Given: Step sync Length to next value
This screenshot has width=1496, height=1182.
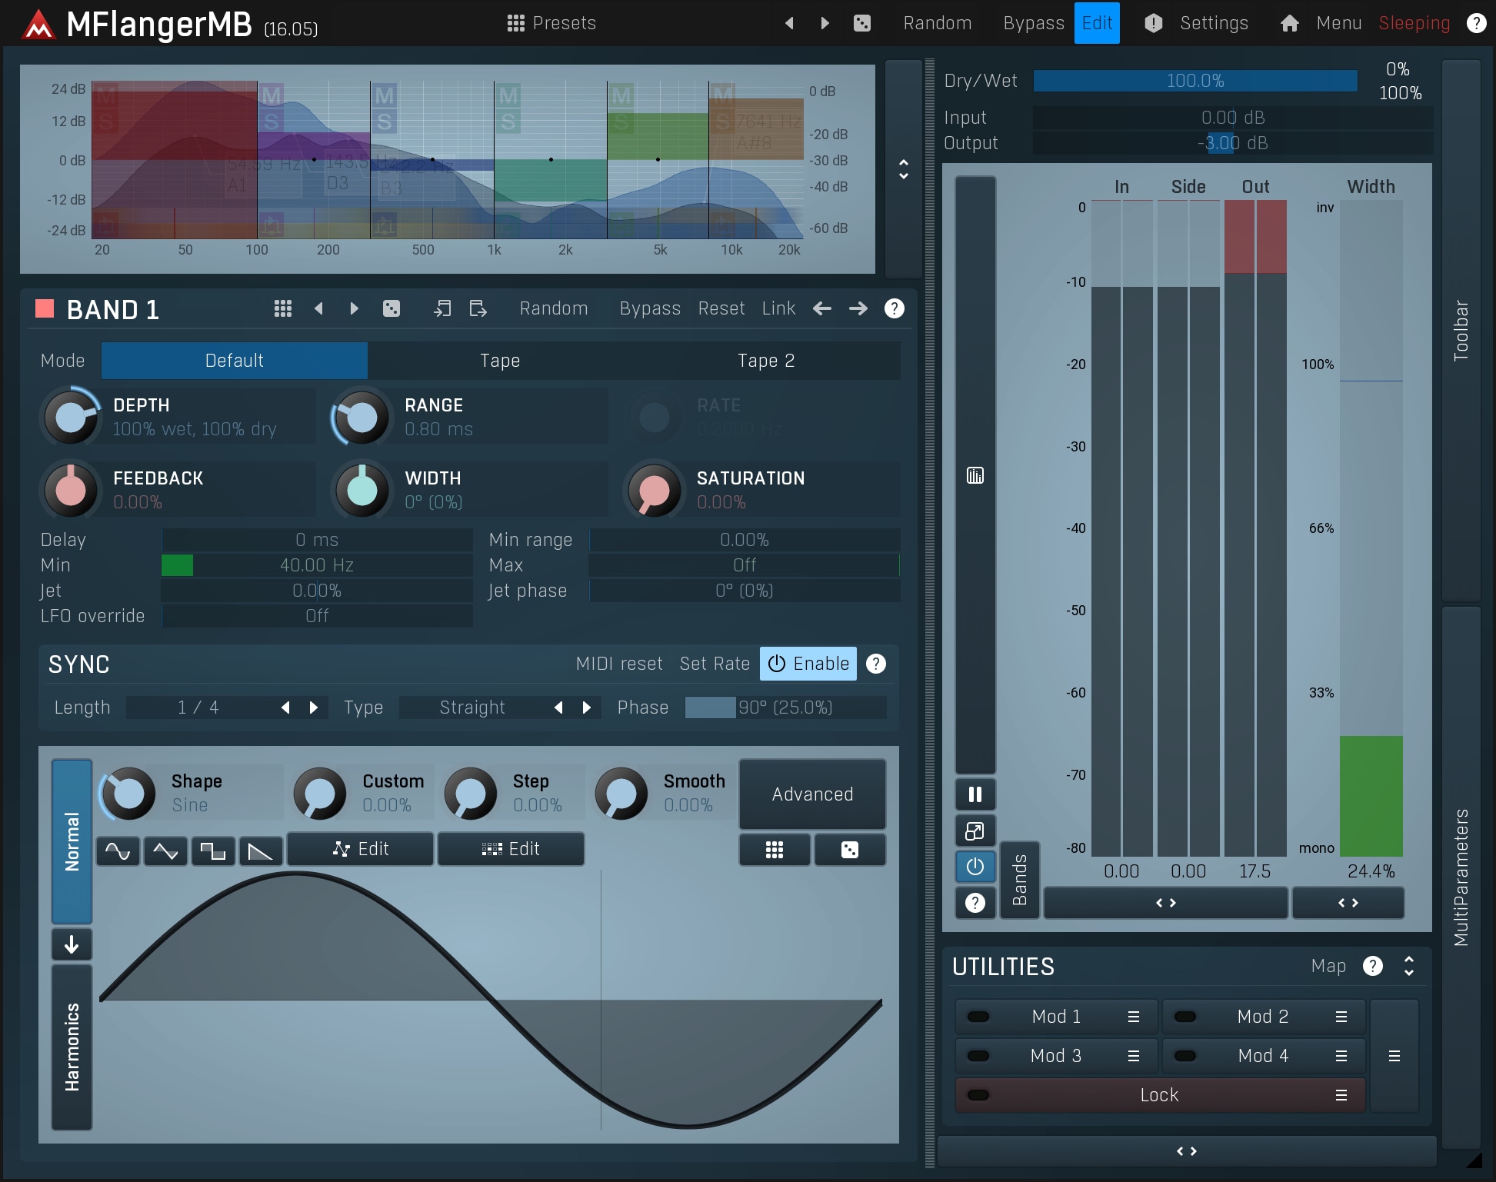Looking at the screenshot, I should coord(314,708).
